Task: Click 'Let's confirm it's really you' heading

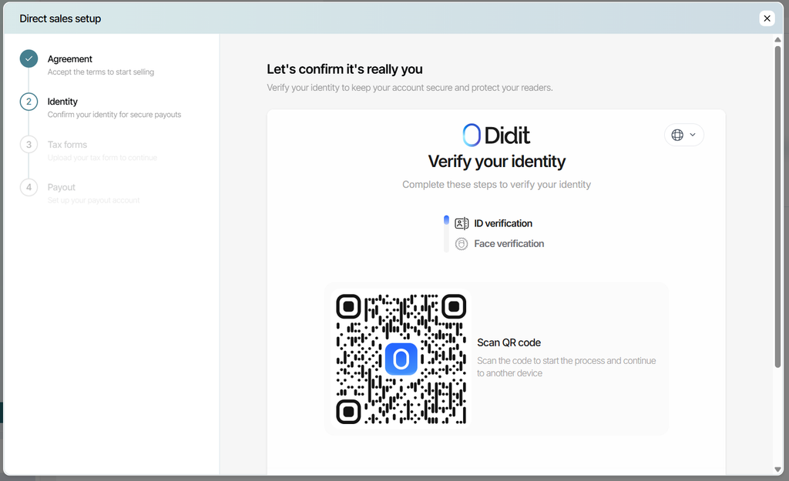Action: pyautogui.click(x=344, y=68)
